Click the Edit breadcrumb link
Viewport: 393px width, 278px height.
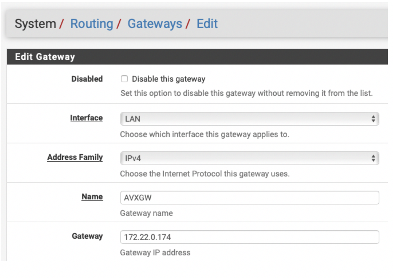tap(207, 24)
